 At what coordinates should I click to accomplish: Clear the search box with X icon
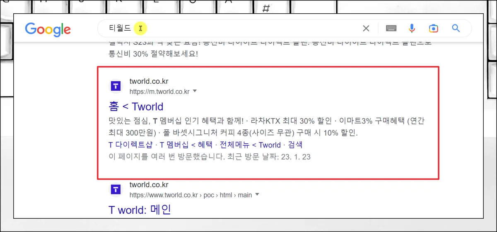(x=366, y=28)
